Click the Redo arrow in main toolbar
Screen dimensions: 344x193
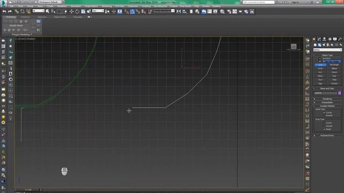coord(10,11)
